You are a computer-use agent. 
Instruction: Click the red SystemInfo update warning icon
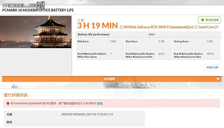coord(8,103)
